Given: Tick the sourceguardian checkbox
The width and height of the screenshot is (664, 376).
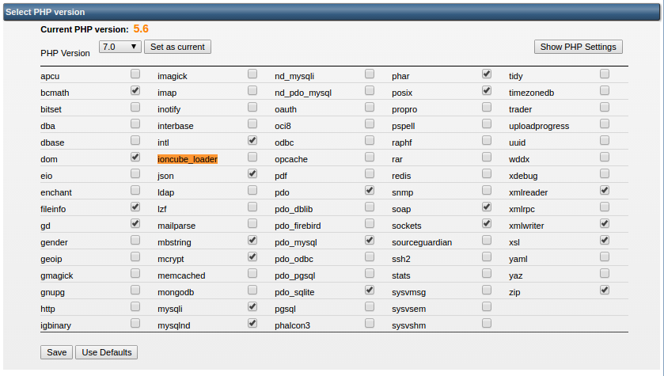Looking at the screenshot, I should (487, 241).
